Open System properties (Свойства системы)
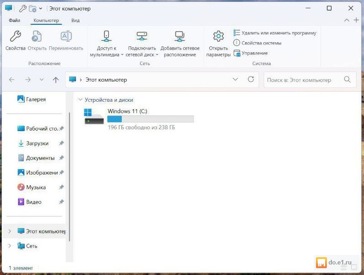Screen dimensions: 364x275 point(257,43)
